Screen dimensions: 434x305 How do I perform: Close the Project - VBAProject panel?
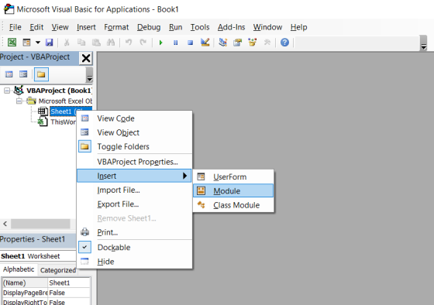click(86, 58)
